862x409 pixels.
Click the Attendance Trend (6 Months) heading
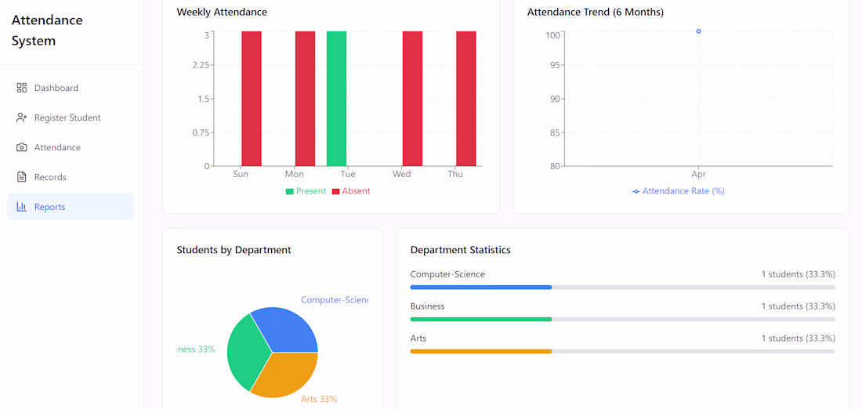(x=596, y=12)
